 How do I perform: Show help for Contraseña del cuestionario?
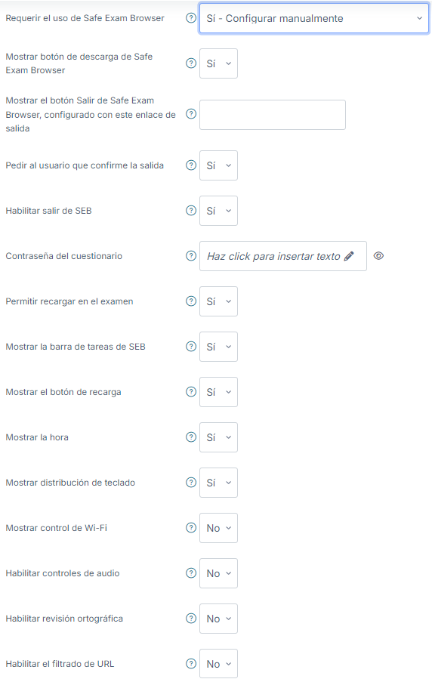tap(191, 256)
